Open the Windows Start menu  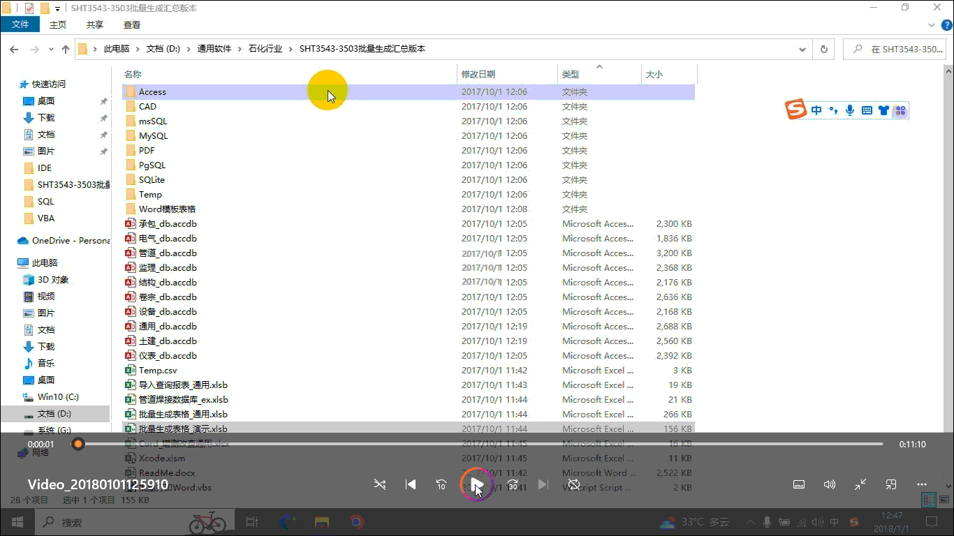[x=17, y=522]
